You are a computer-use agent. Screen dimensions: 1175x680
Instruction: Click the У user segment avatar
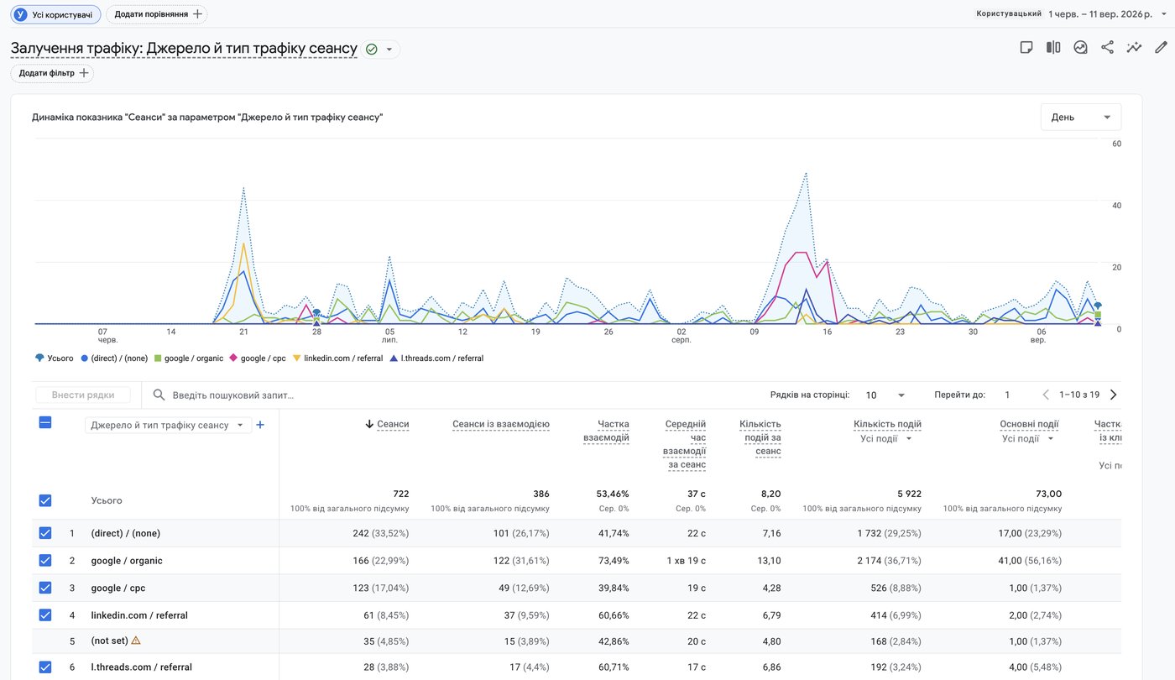click(20, 14)
